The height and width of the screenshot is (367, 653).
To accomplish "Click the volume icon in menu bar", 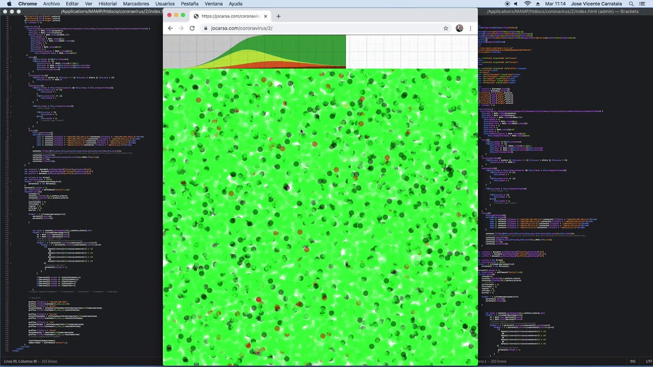I will (x=516, y=4).
